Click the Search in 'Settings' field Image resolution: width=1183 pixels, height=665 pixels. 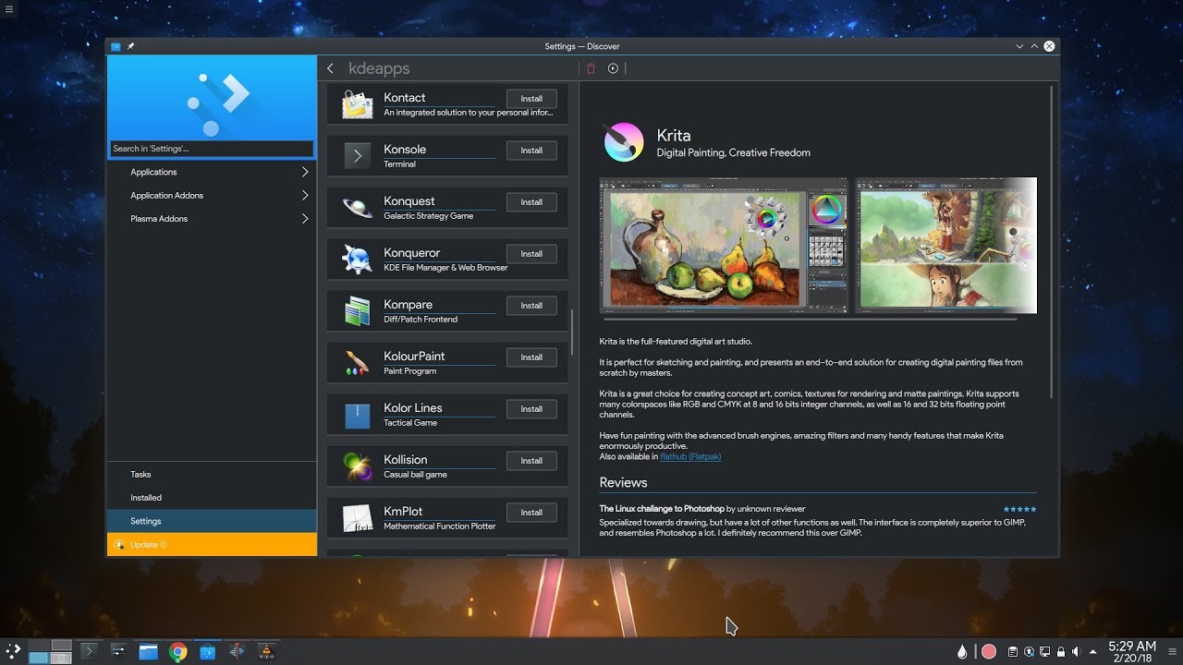coord(212,149)
